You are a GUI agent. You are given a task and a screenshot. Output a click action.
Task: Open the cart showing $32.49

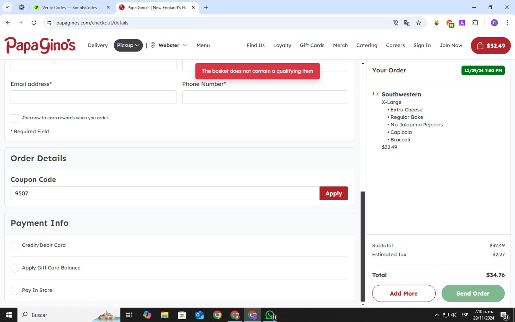(491, 46)
